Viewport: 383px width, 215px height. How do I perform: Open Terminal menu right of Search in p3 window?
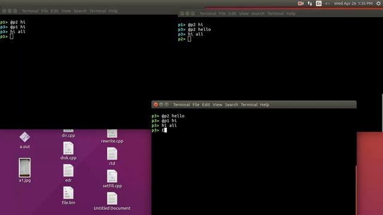tap(249, 105)
